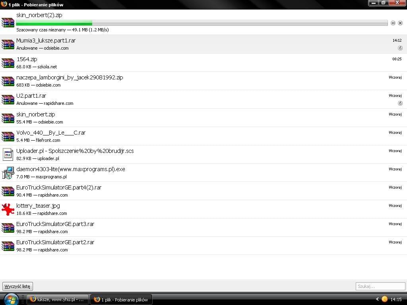
Task: Select the lottery_teaser.jpg file name
Action: pyautogui.click(x=38, y=206)
